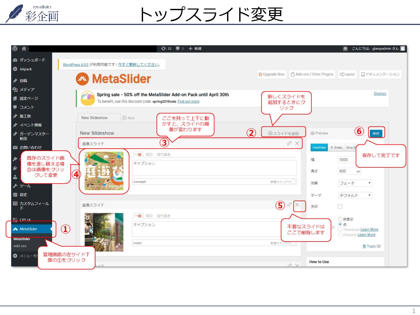Viewport: 420px width, 315px height.
Task: Create a slideshow with the New tab
Action: click(129, 118)
